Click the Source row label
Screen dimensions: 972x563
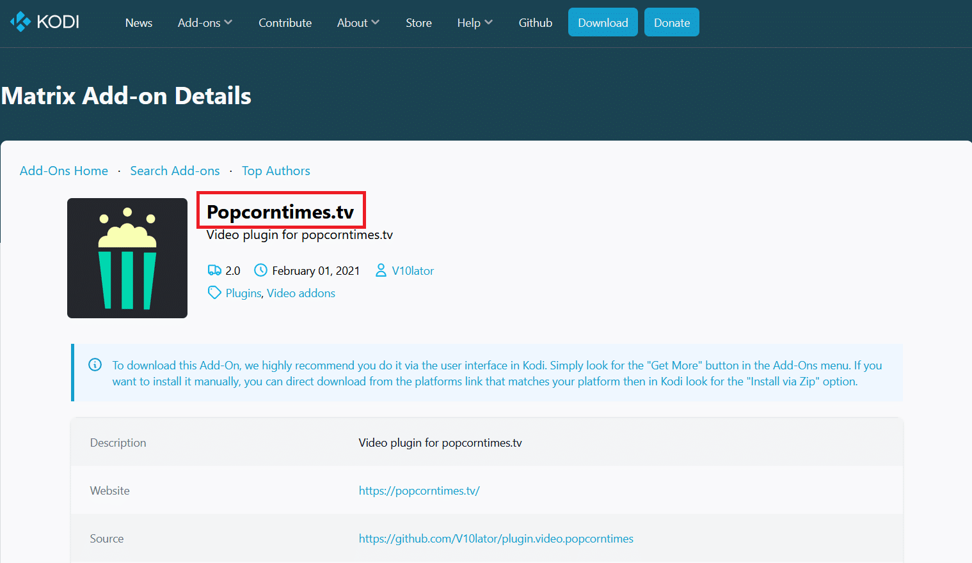click(x=107, y=539)
